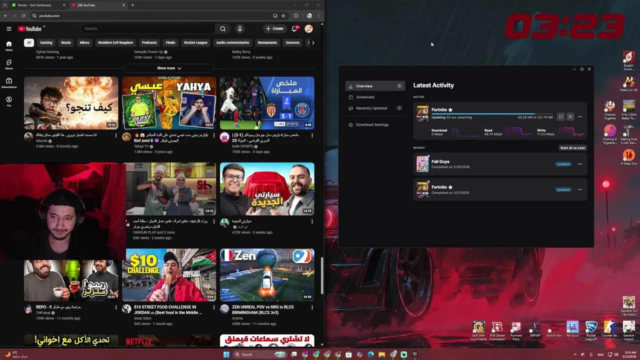Viewport: 640px width, 360px height.
Task: Select the Podcasts filter chip
Action: click(x=149, y=42)
